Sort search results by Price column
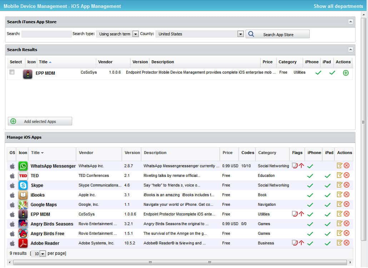The height and width of the screenshot is (268, 368). pyautogui.click(x=267, y=62)
